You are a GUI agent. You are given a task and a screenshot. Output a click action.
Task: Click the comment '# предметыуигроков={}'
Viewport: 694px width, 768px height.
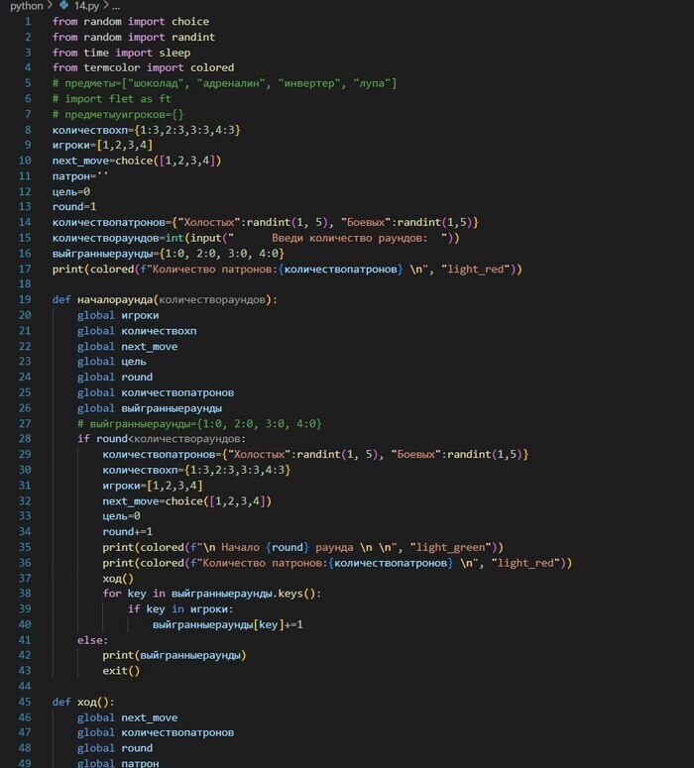click(118, 115)
